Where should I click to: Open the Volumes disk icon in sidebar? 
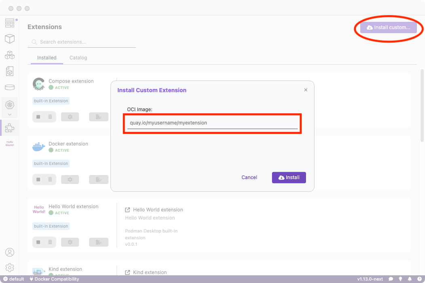click(10, 87)
